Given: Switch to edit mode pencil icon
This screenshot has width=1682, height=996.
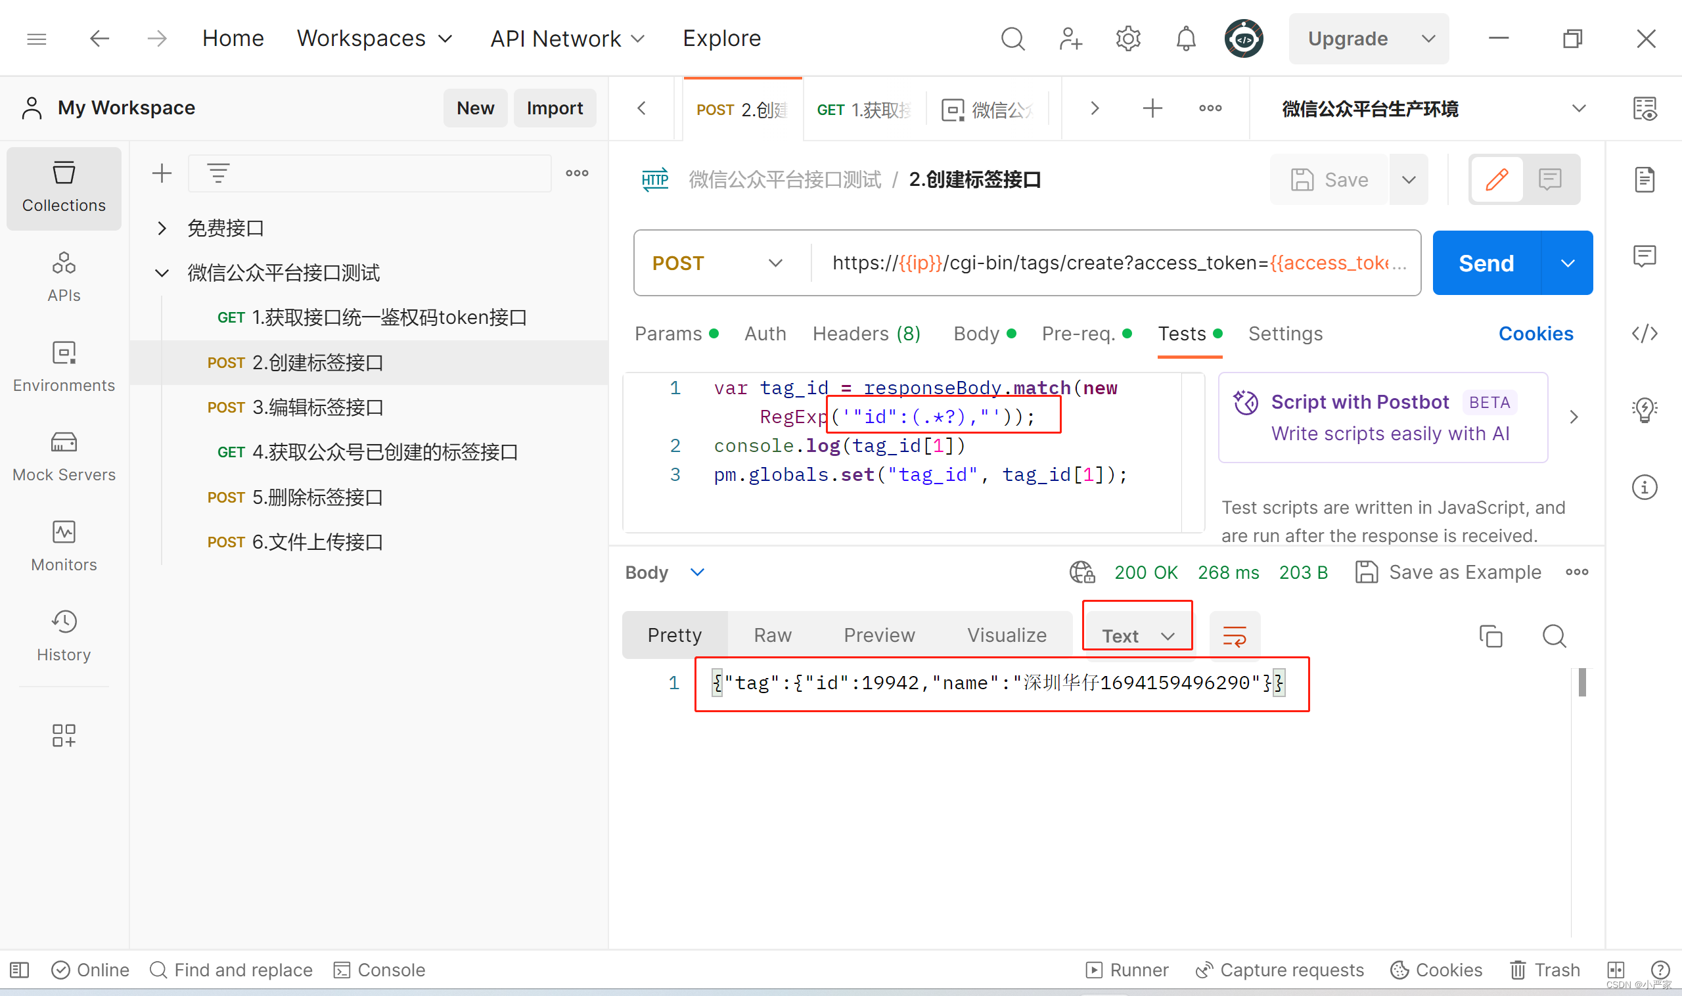Looking at the screenshot, I should (x=1497, y=179).
